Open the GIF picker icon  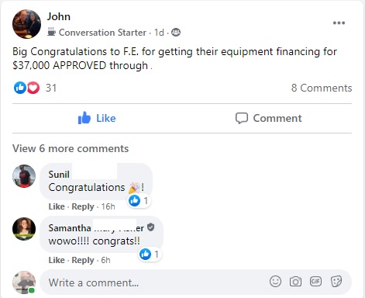point(315,282)
